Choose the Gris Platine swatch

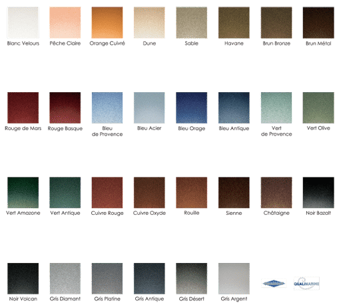pyautogui.click(x=107, y=278)
